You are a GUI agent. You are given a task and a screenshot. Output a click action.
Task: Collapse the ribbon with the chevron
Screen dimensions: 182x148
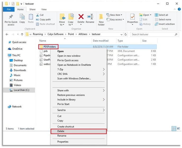[x=175, y=9]
